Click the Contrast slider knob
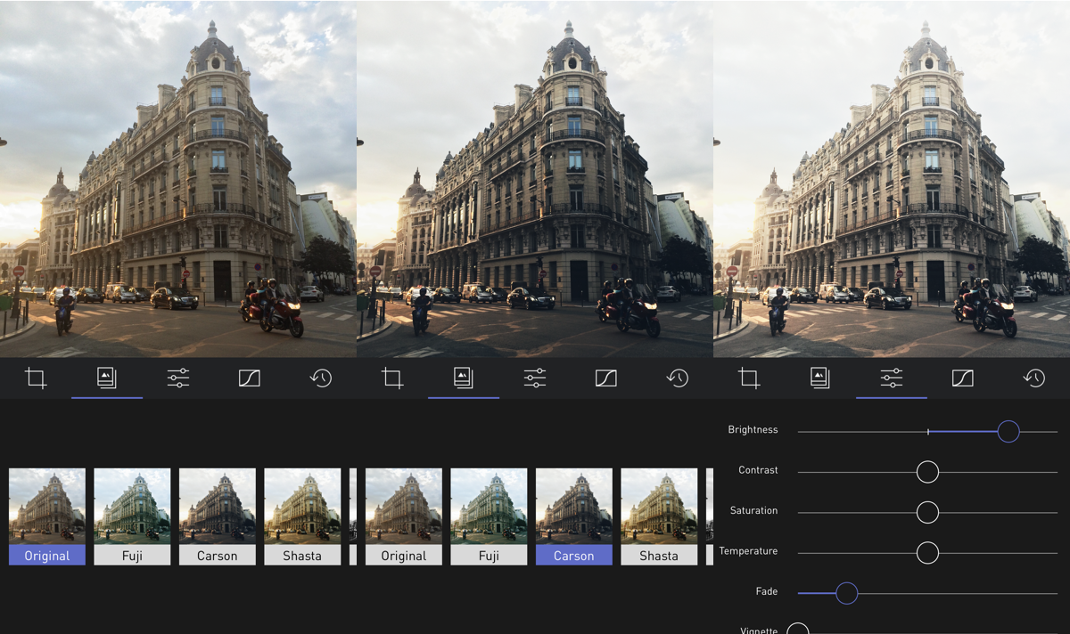 (927, 472)
